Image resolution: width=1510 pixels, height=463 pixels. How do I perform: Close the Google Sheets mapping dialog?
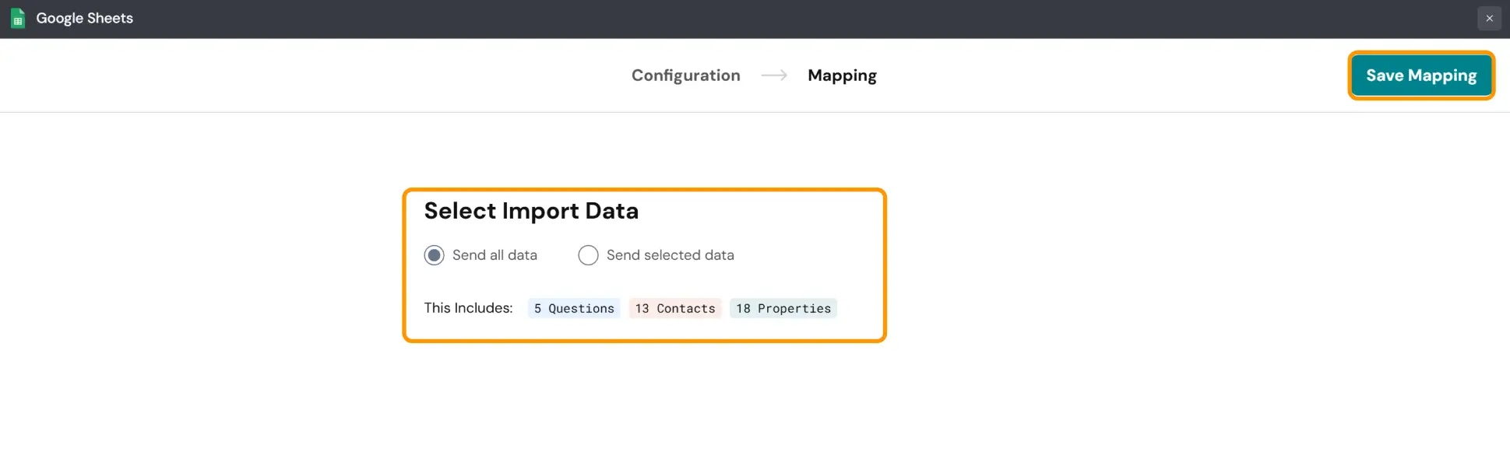(1489, 19)
